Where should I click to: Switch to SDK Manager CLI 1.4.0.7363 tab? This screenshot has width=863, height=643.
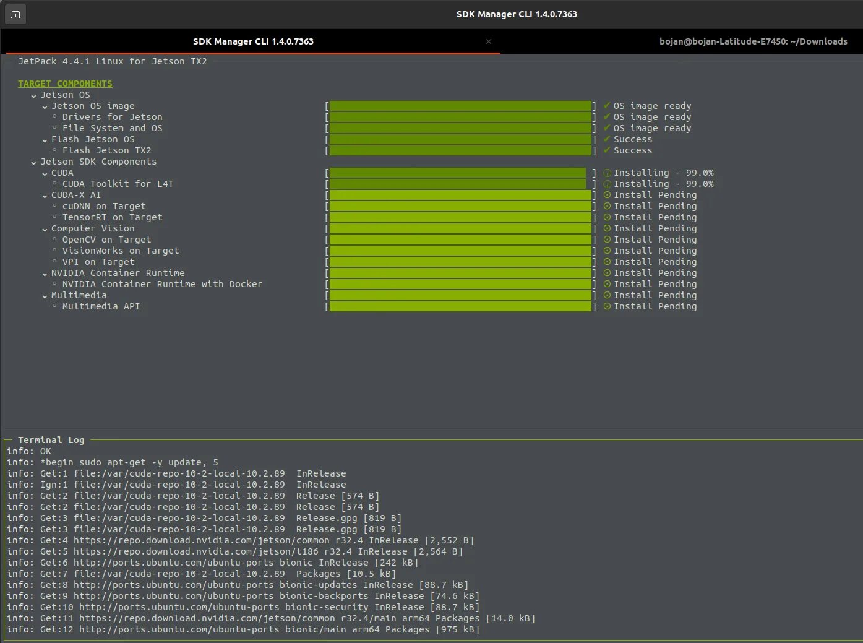pos(253,41)
